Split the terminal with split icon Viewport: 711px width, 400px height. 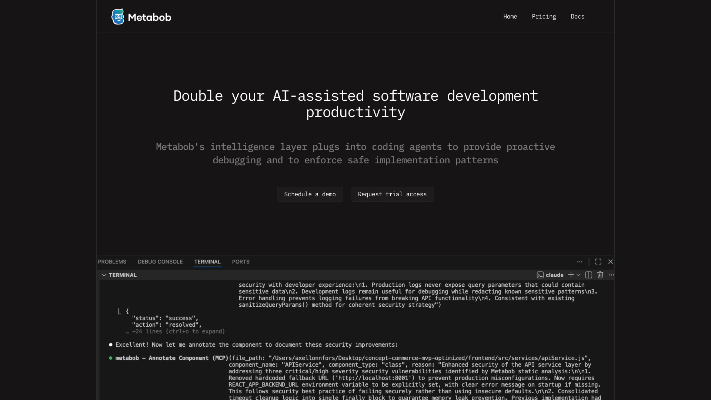point(588,275)
